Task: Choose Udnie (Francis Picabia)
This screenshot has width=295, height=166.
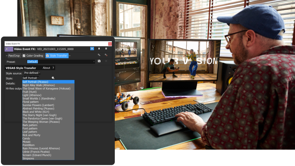Action: click(48, 152)
